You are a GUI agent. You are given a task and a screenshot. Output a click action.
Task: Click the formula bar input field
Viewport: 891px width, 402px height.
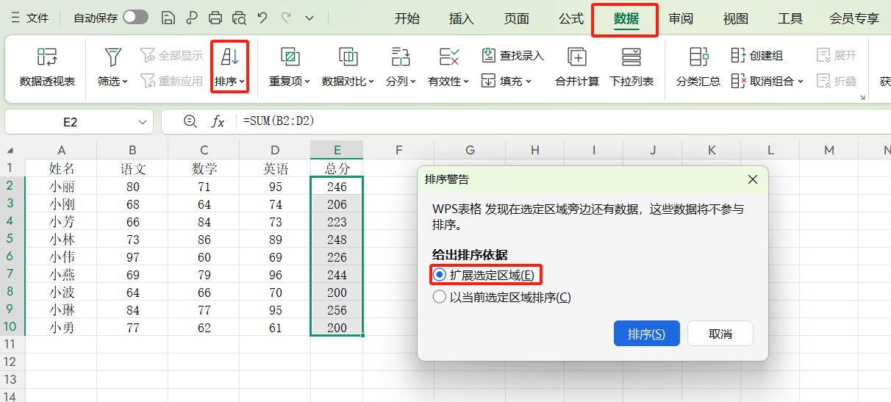[515, 121]
